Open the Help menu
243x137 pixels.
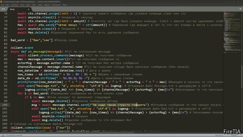pyautogui.click(x=65, y=5)
